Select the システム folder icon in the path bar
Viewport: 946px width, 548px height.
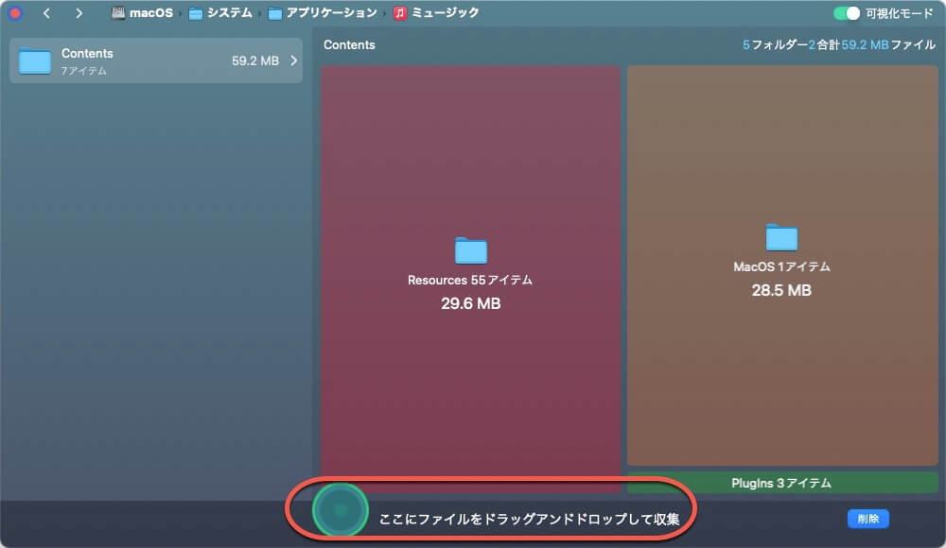194,13
